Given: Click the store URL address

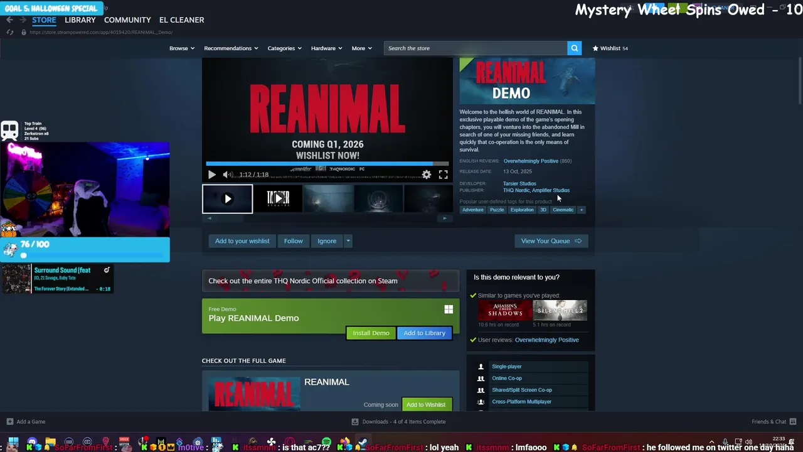Looking at the screenshot, I should pos(100,32).
